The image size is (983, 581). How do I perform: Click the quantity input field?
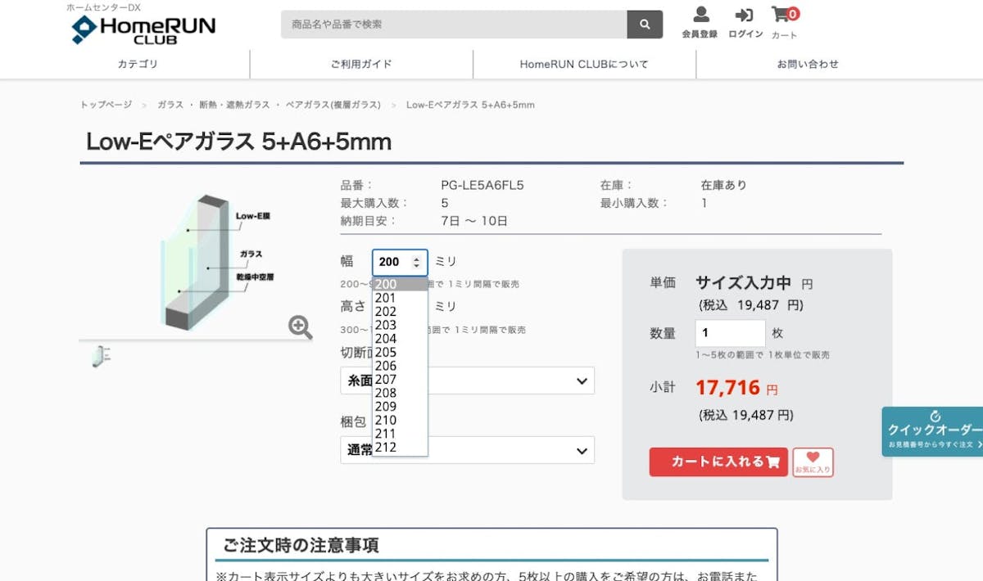pos(730,333)
